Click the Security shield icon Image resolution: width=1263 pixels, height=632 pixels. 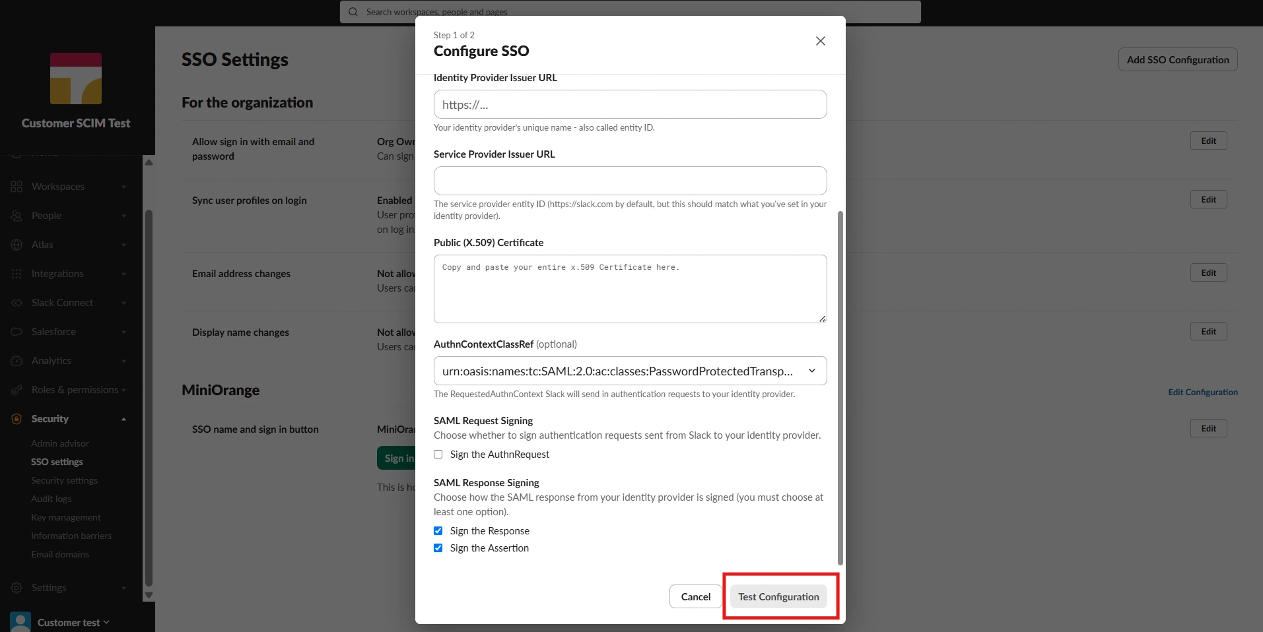pos(17,419)
